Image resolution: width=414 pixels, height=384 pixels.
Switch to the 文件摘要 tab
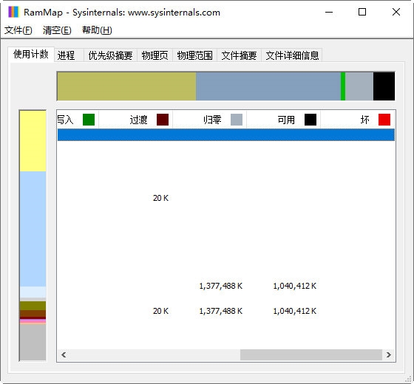(x=239, y=55)
